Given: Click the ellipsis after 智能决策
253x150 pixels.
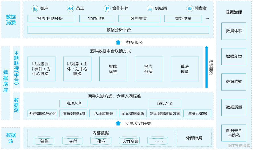Looking at the screenshot, I should click(x=207, y=19).
